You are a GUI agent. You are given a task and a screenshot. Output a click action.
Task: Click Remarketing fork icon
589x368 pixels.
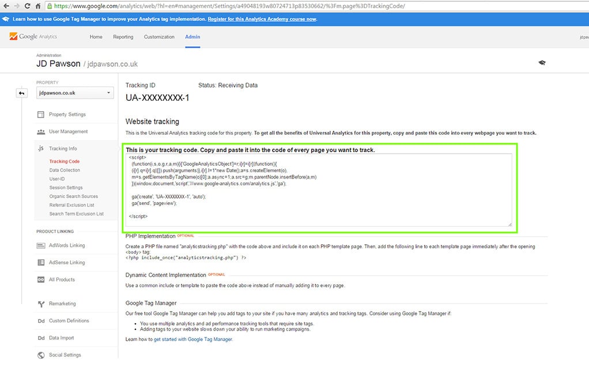pos(41,304)
